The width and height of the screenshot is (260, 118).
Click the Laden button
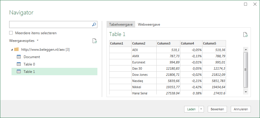[191, 109]
